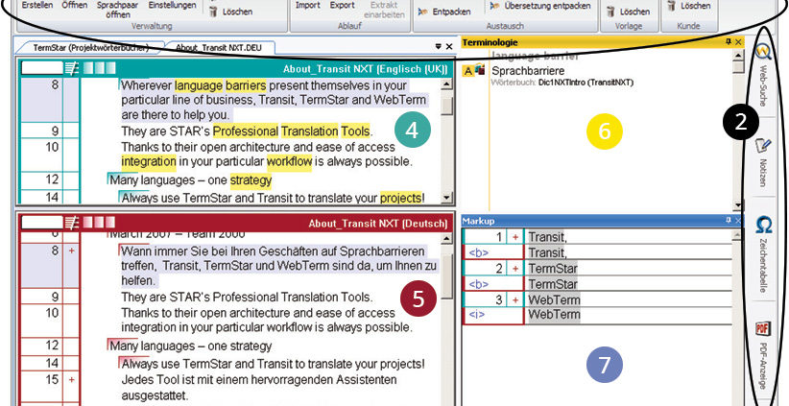Open the Notizen sidebar panel

click(x=763, y=161)
